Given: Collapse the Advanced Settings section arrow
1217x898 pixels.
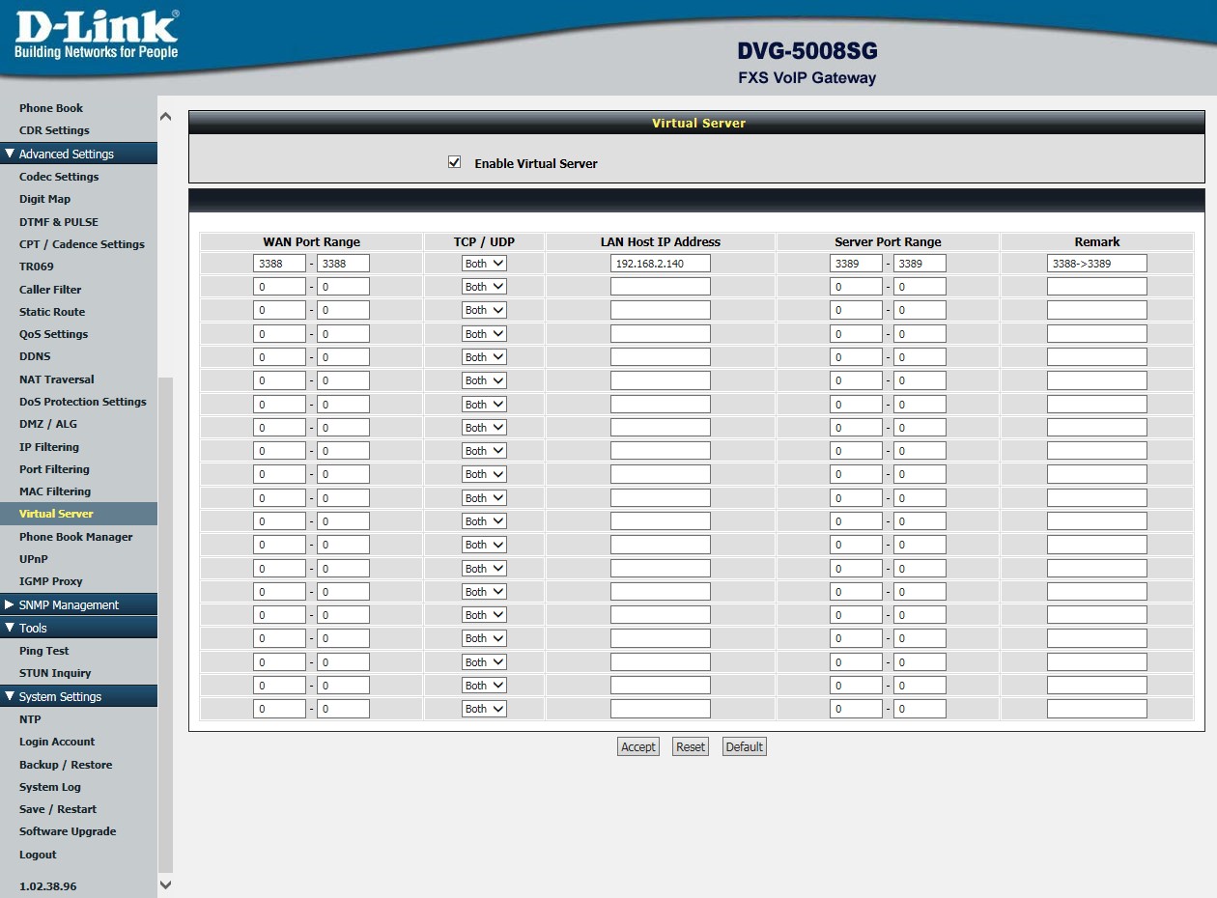Looking at the screenshot, I should point(10,154).
